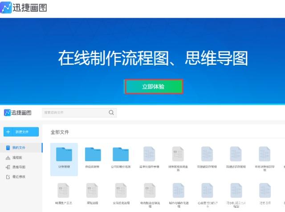Viewport: 285px width, 212px height.
Task: Click the 最近修改 edit icon
Action: tap(8, 177)
